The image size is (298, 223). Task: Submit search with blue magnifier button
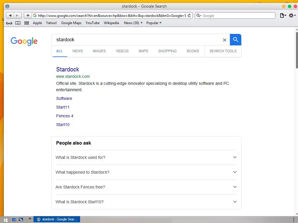[x=235, y=39]
